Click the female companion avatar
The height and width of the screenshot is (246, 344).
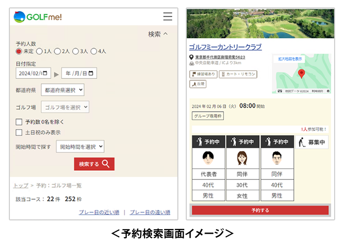(243, 158)
